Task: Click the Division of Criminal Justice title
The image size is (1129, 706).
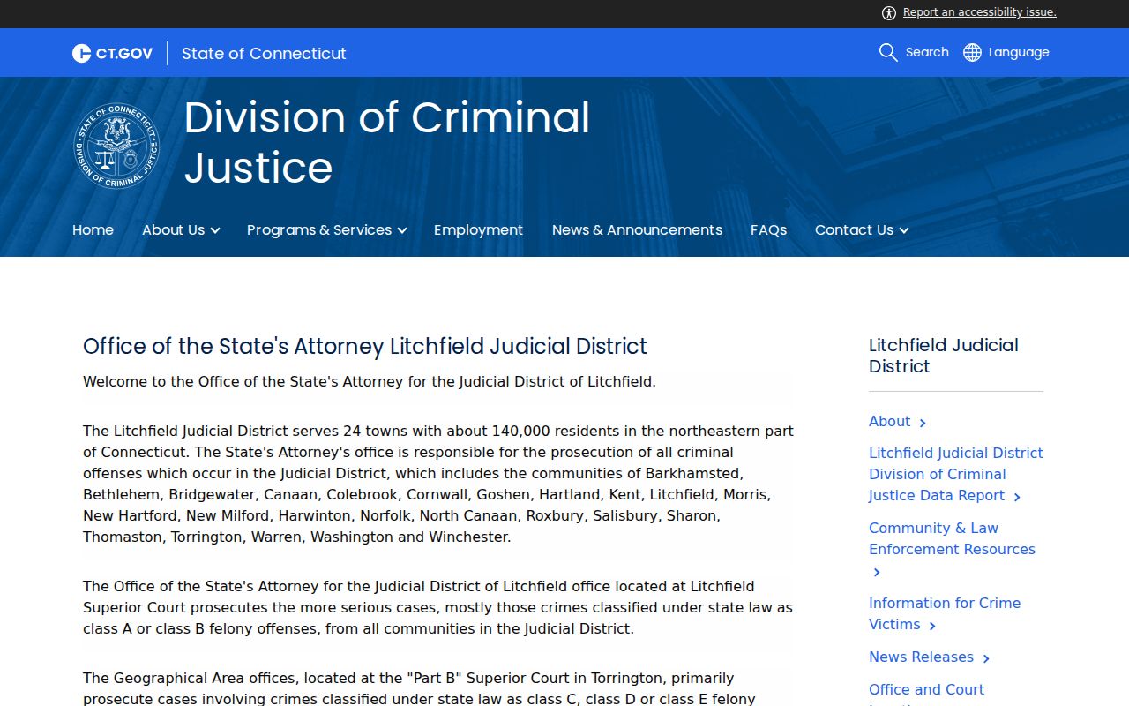Action: [x=387, y=142]
